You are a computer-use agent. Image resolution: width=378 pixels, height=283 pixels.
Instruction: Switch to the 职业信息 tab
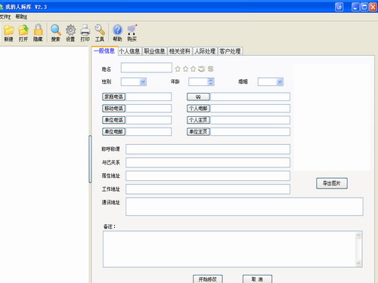point(155,51)
